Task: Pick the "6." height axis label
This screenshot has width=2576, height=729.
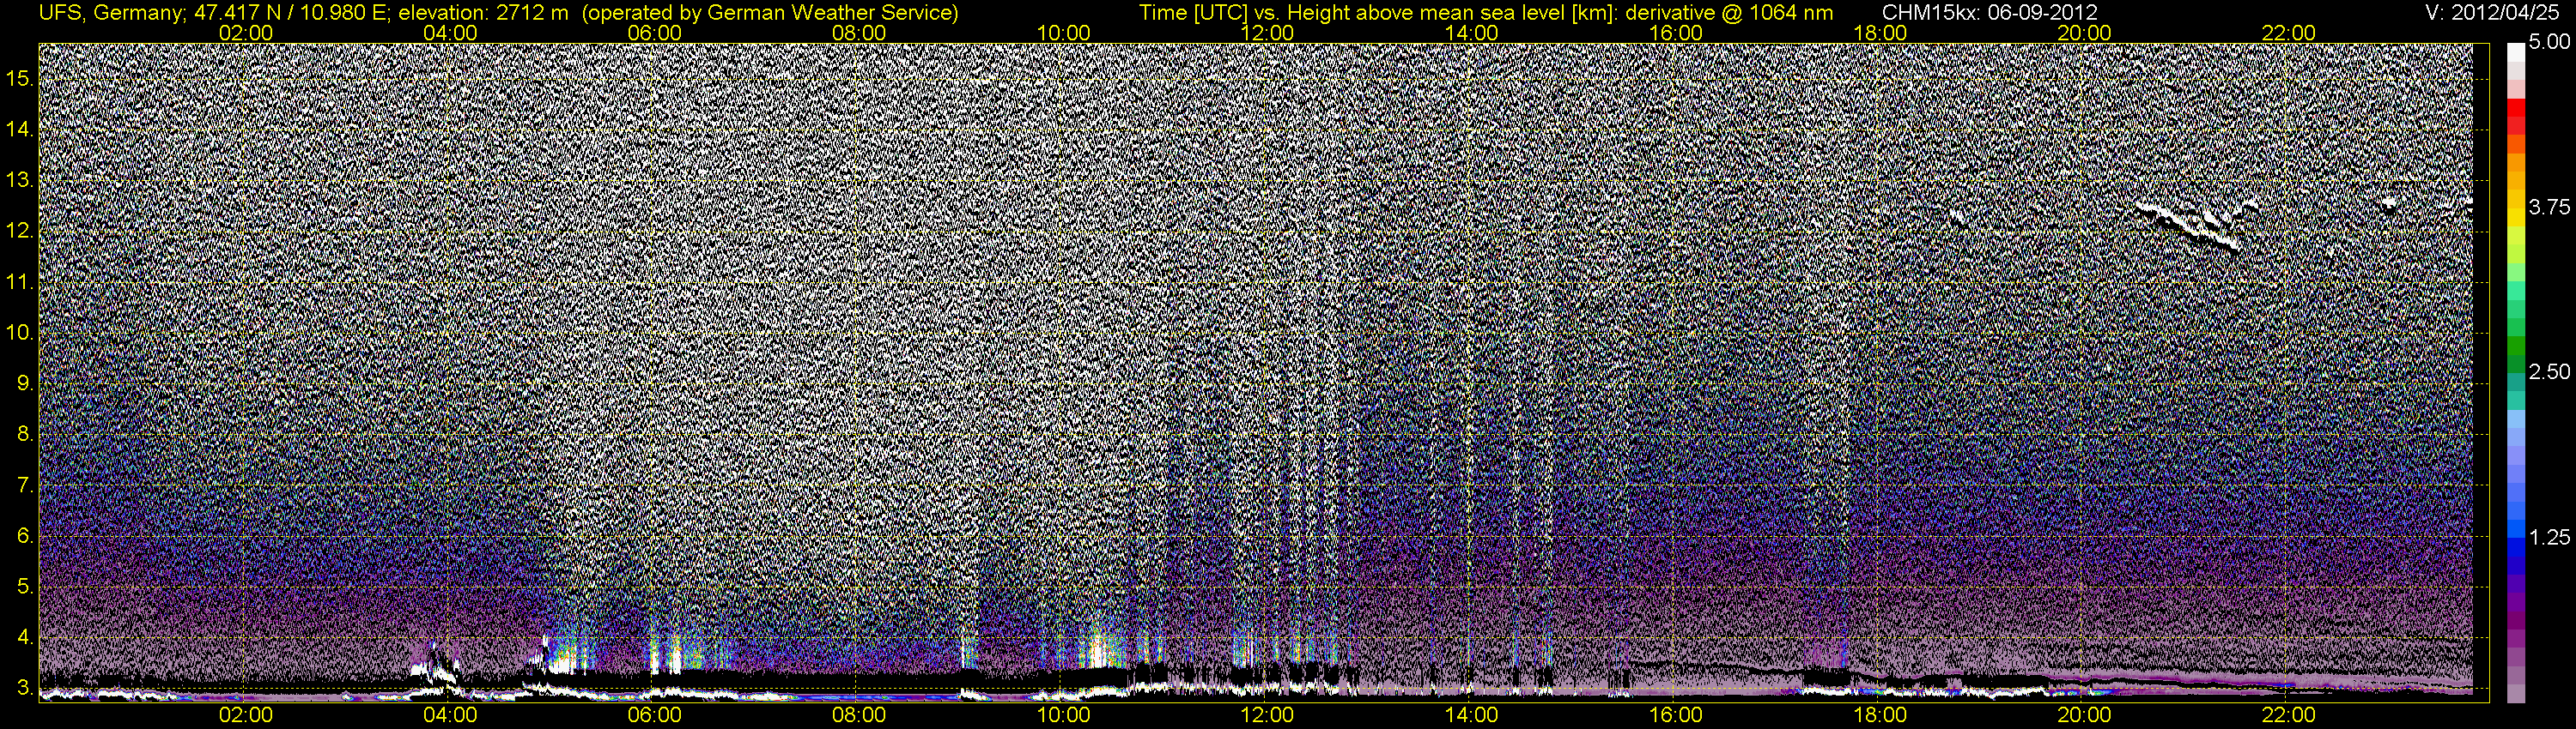Action: pyautogui.click(x=25, y=536)
